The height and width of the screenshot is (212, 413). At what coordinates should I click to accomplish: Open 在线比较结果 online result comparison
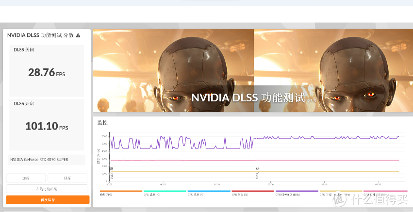click(x=47, y=189)
